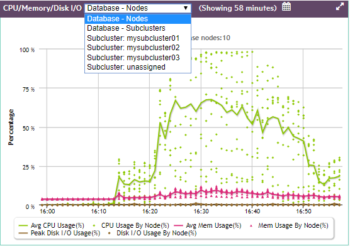Open the calendar time range icon

click(286, 7)
